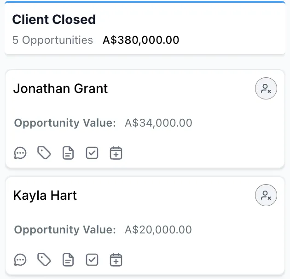Open Jonathan Grant opportunity name
The height and width of the screenshot is (279, 290).
[60, 88]
